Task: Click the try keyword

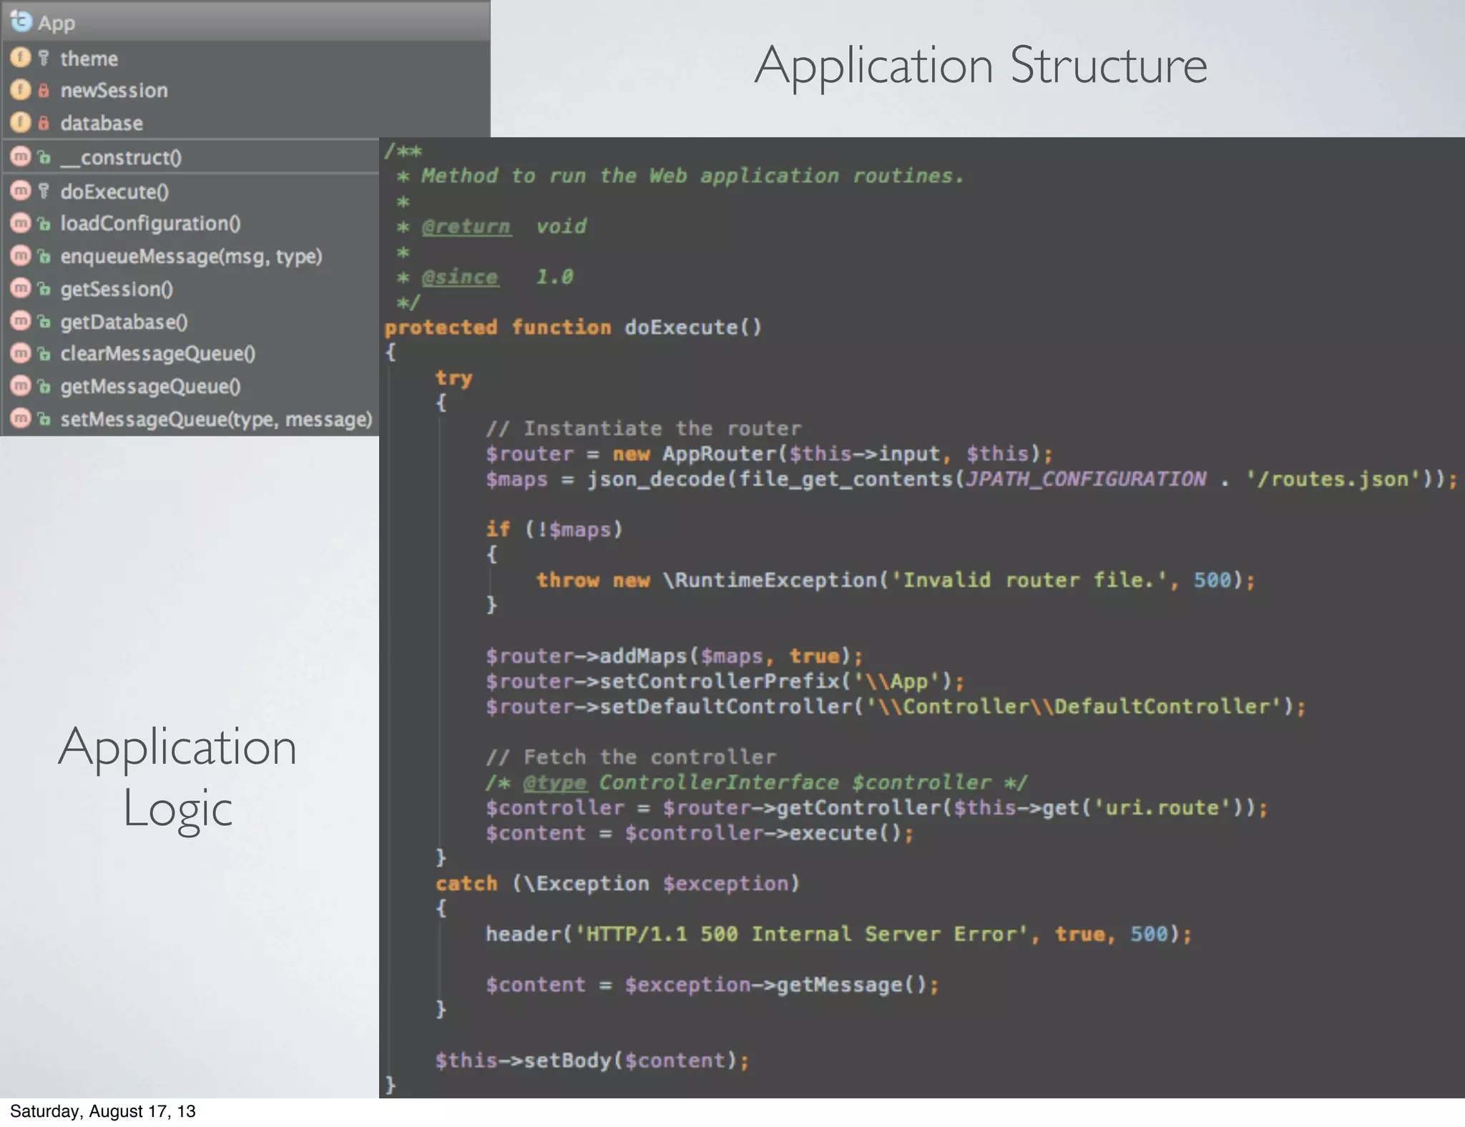Action: [x=454, y=378]
